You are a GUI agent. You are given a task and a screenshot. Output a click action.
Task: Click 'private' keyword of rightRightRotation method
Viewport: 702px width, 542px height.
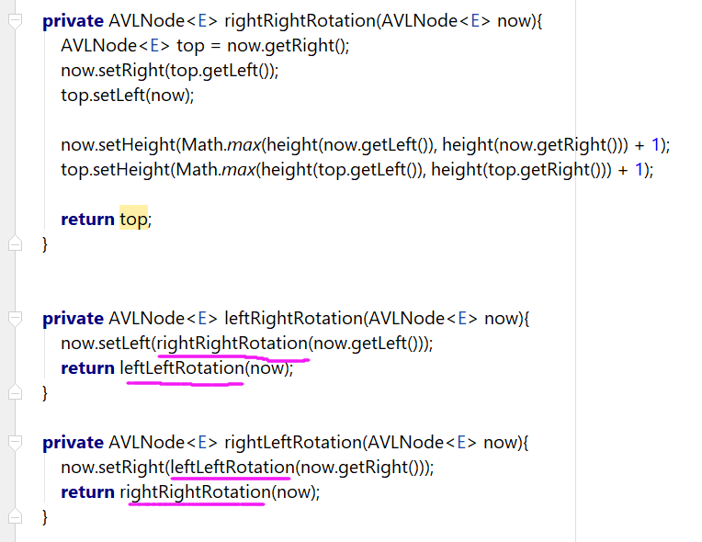click(x=73, y=21)
